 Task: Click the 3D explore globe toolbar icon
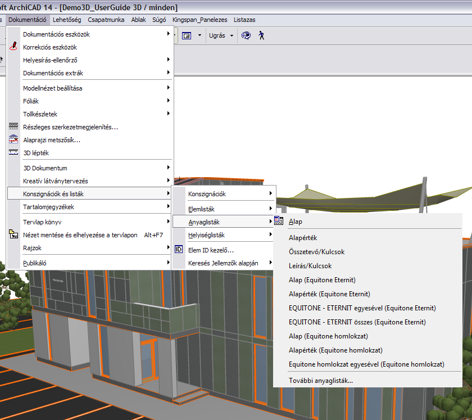[246, 35]
